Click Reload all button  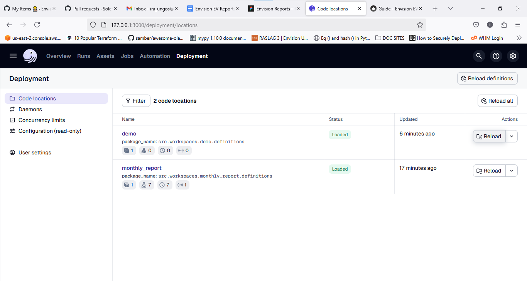(498, 101)
